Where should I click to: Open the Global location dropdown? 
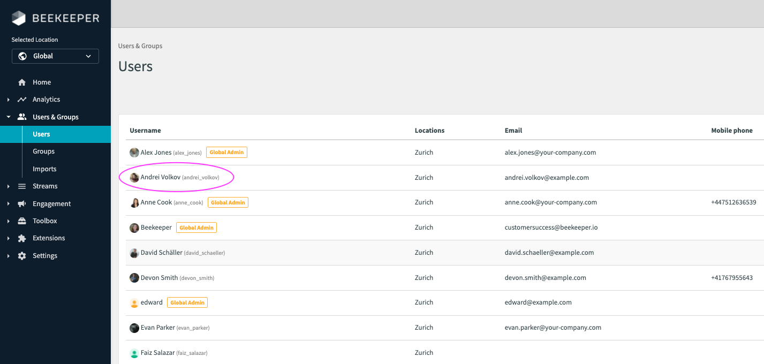point(55,56)
